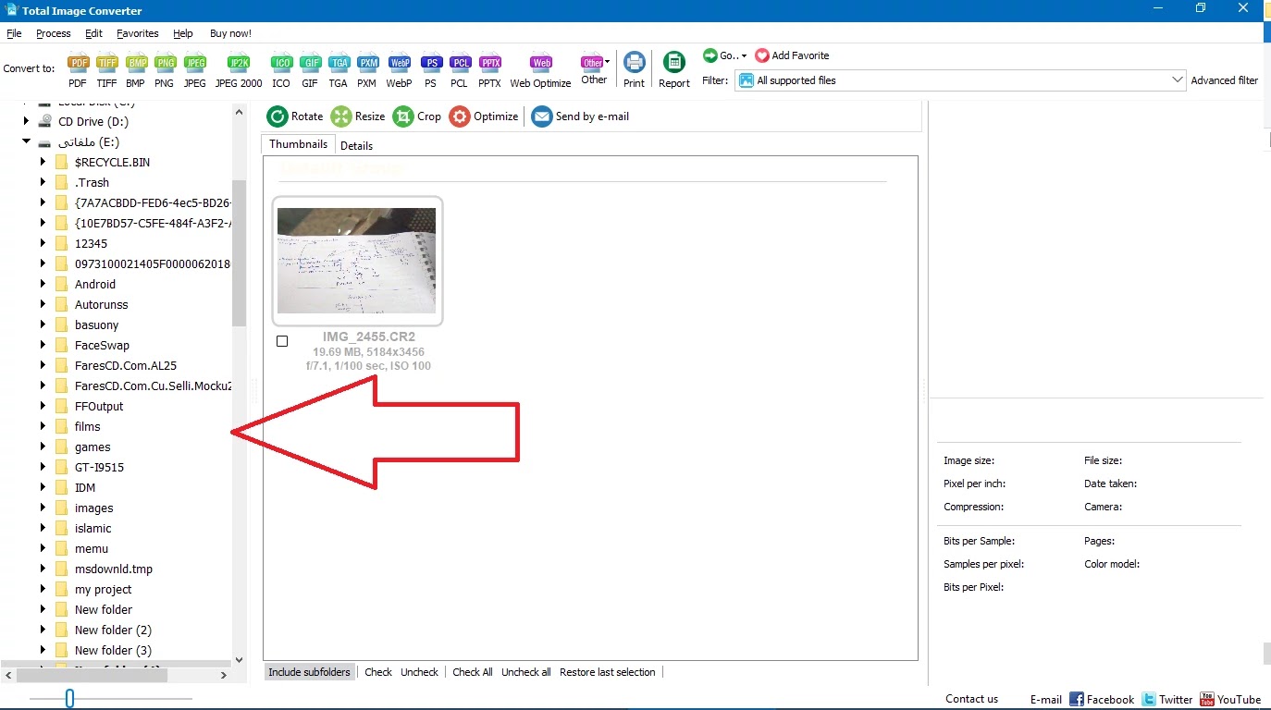Expand the games folder
The height and width of the screenshot is (710, 1271).
coord(43,447)
